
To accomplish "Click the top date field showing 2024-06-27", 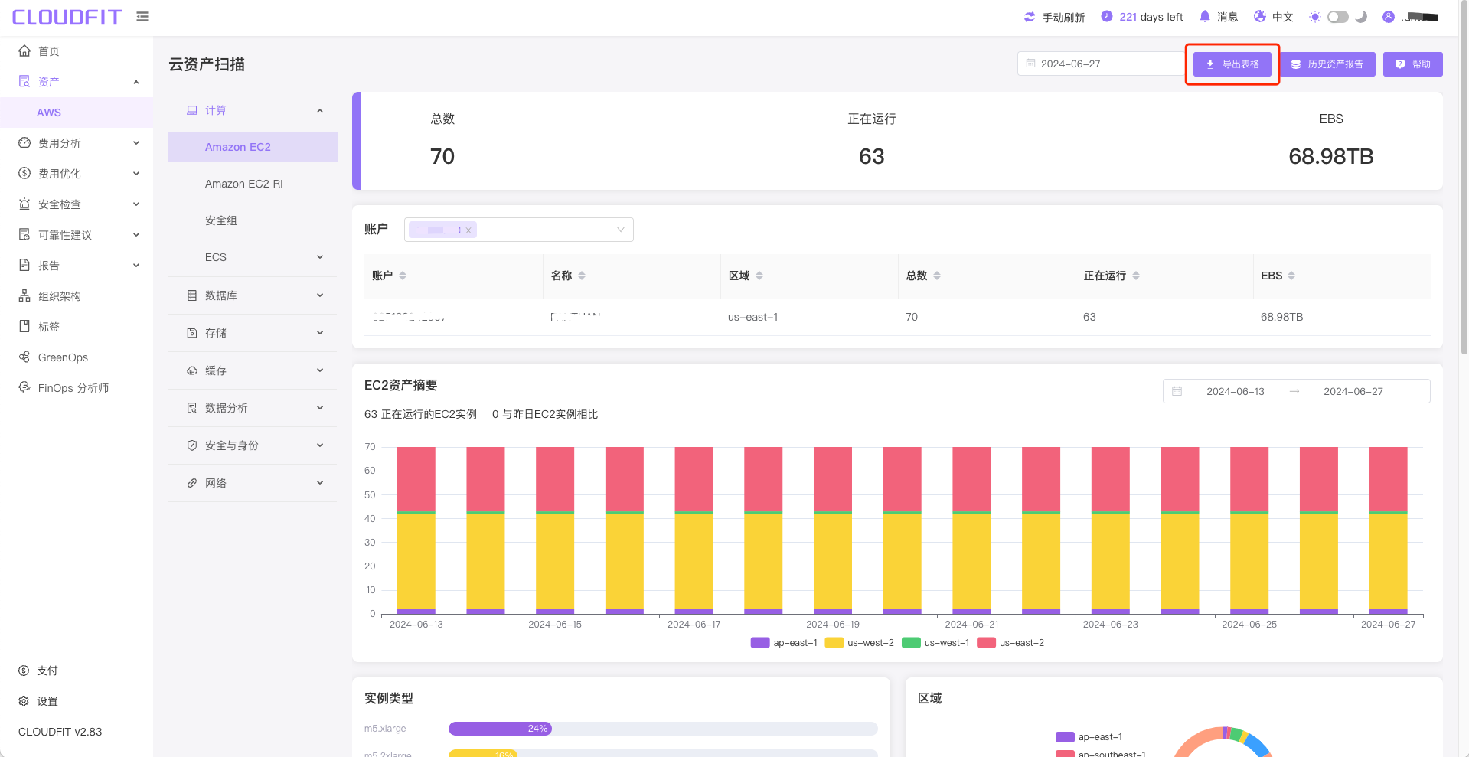I will coord(1102,64).
